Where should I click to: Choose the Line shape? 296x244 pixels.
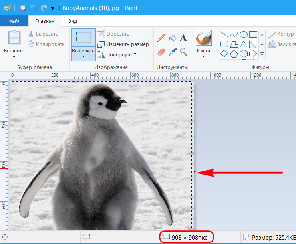224,34
